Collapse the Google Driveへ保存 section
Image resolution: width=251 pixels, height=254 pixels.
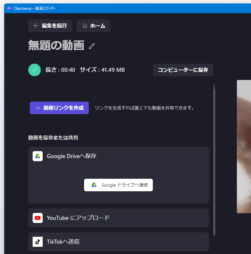click(202, 156)
